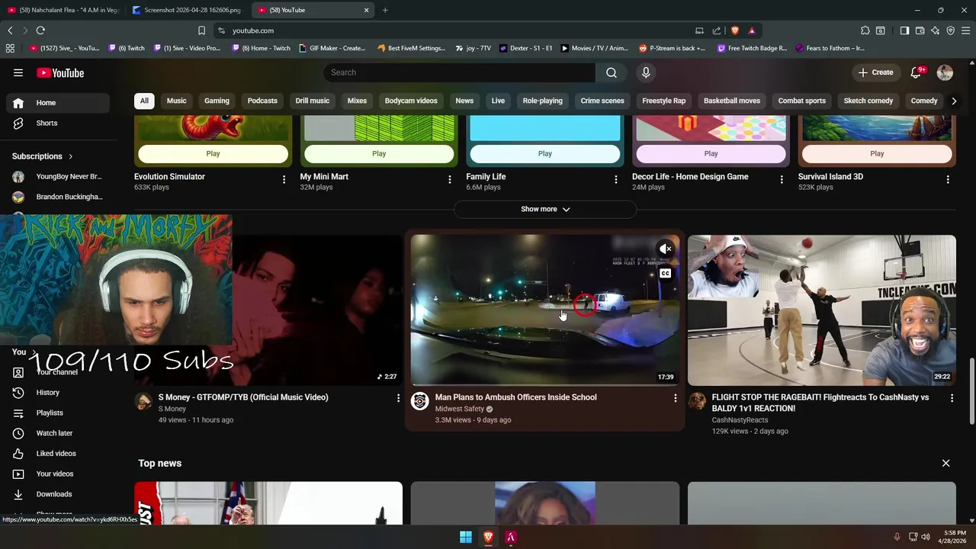Reload the page
Image resolution: width=976 pixels, height=549 pixels.
pyautogui.click(x=40, y=30)
